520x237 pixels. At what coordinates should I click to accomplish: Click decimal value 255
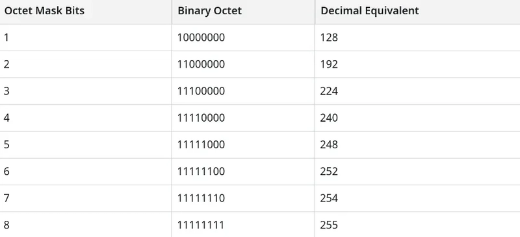pyautogui.click(x=329, y=225)
